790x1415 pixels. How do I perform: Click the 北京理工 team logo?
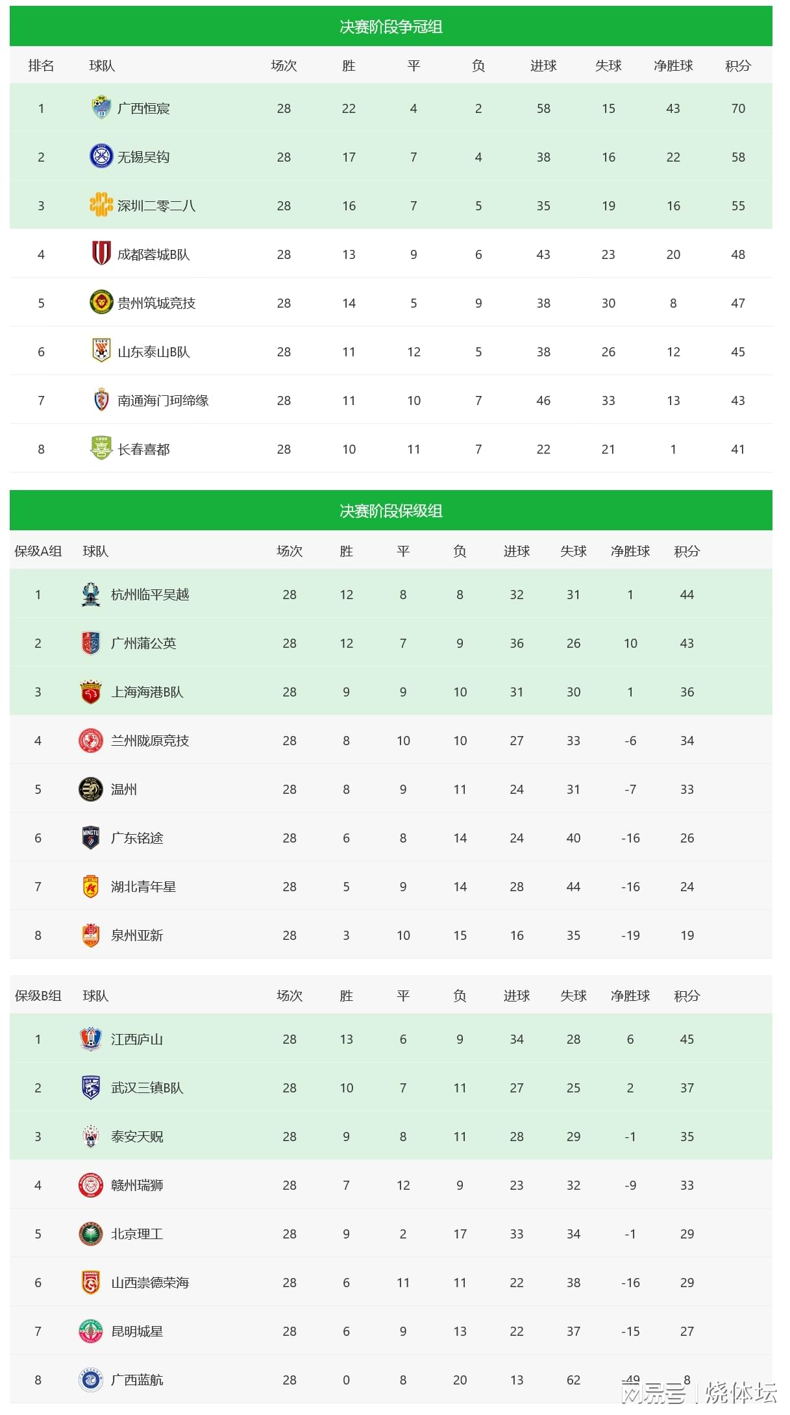coord(91,1234)
